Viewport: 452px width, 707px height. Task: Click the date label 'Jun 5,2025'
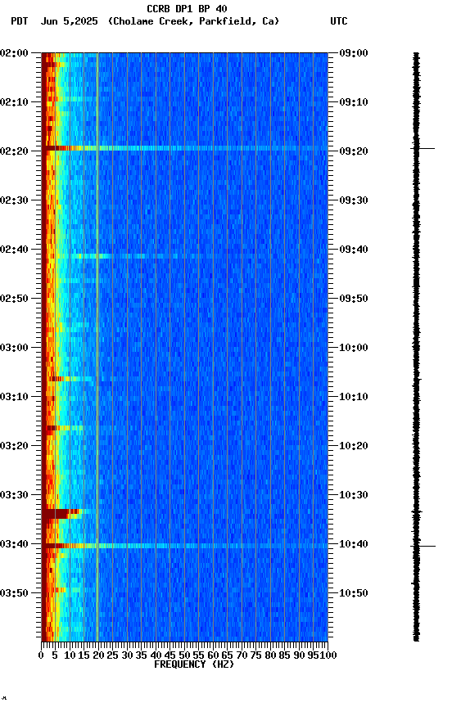69,21
